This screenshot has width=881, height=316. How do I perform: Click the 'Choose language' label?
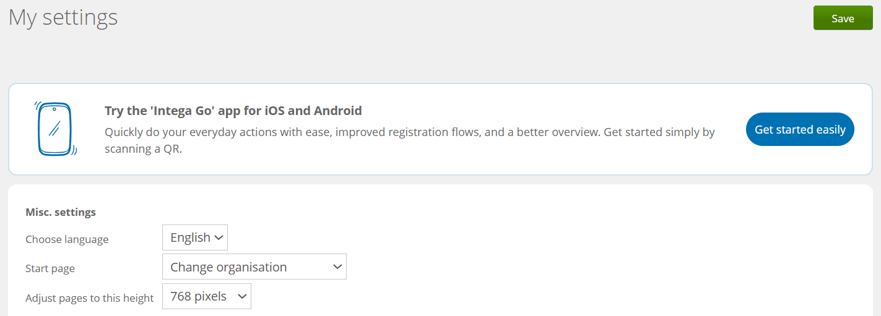[67, 239]
